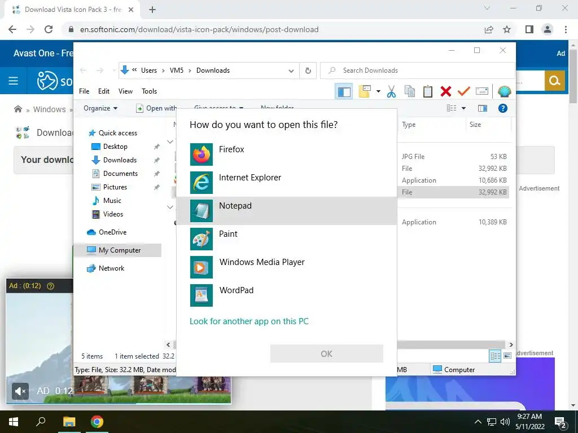Toggle the preview pane button
This screenshot has height=433, width=578.
482,108
